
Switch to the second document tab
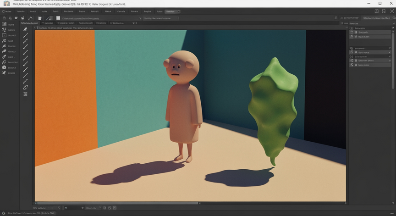48,23
